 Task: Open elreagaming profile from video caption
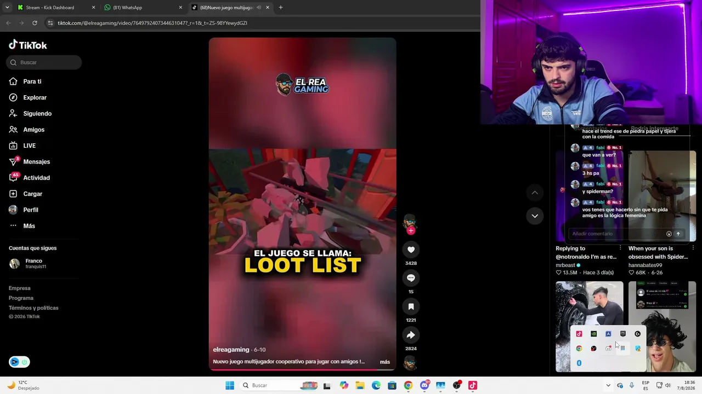click(231, 350)
